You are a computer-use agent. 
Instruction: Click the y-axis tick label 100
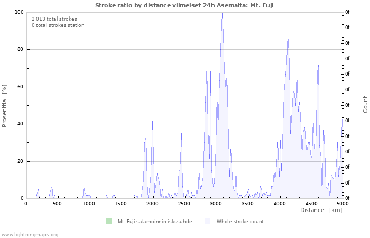click(x=19, y=12)
